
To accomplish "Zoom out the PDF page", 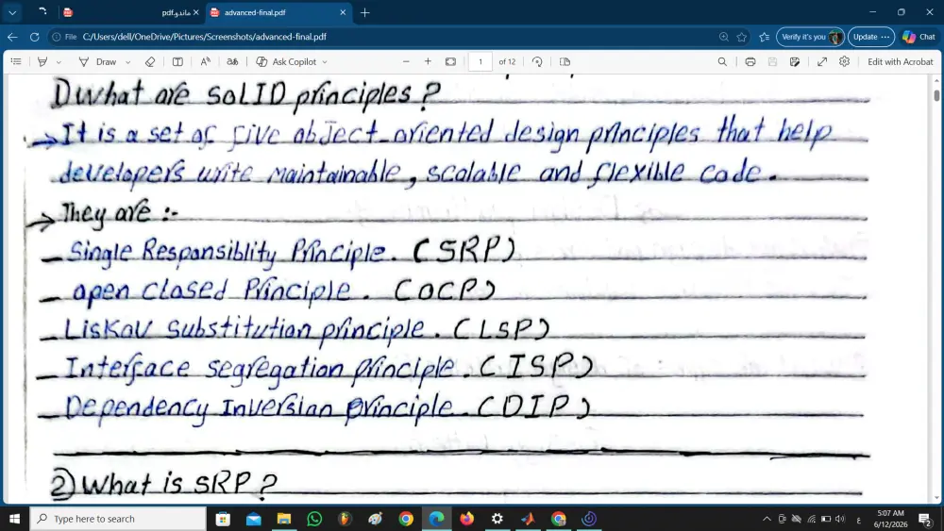I will coord(406,61).
